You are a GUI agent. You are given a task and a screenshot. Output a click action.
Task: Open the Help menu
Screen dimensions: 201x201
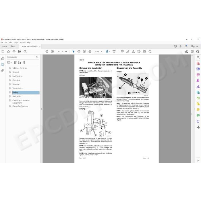coord(29,43)
